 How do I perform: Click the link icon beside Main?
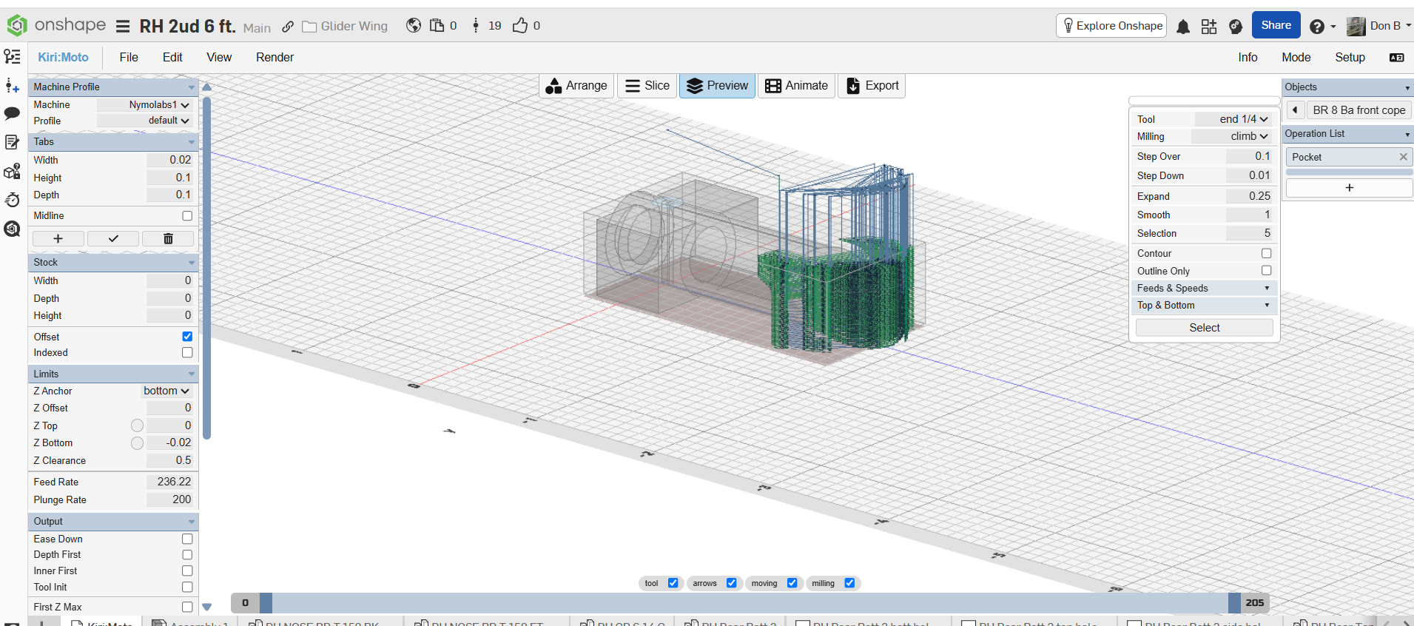[288, 27]
